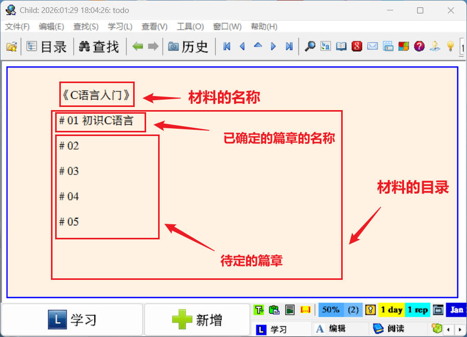Click the 查找 binoculars search button

coord(99,47)
